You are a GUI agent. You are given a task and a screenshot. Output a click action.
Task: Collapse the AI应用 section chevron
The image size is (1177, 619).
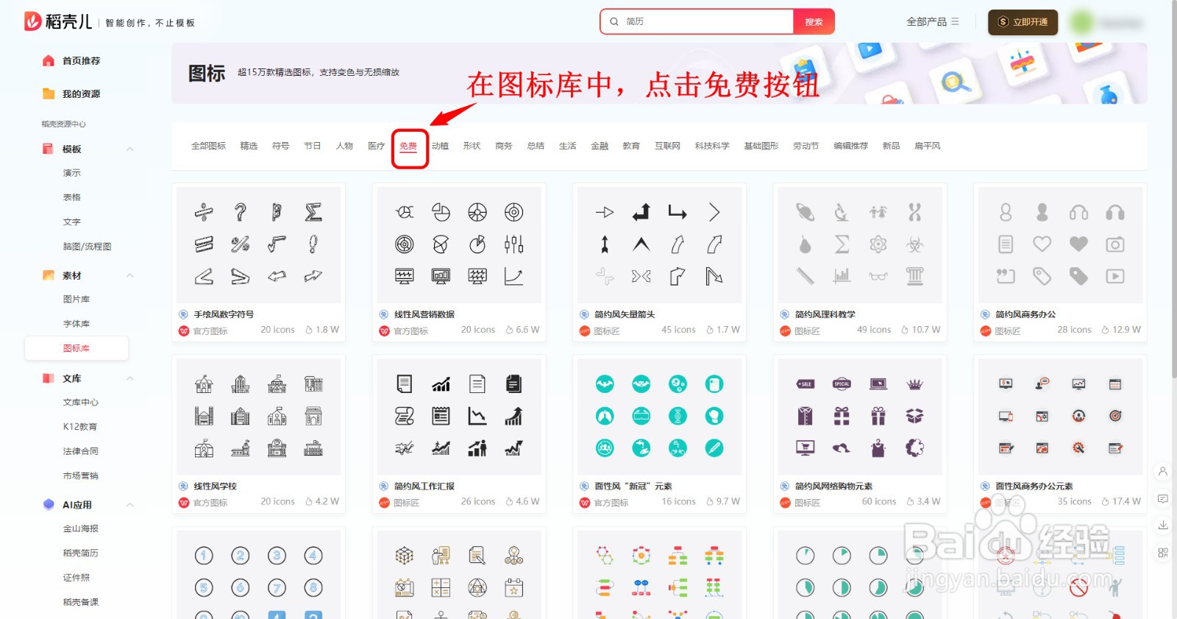coord(130,505)
